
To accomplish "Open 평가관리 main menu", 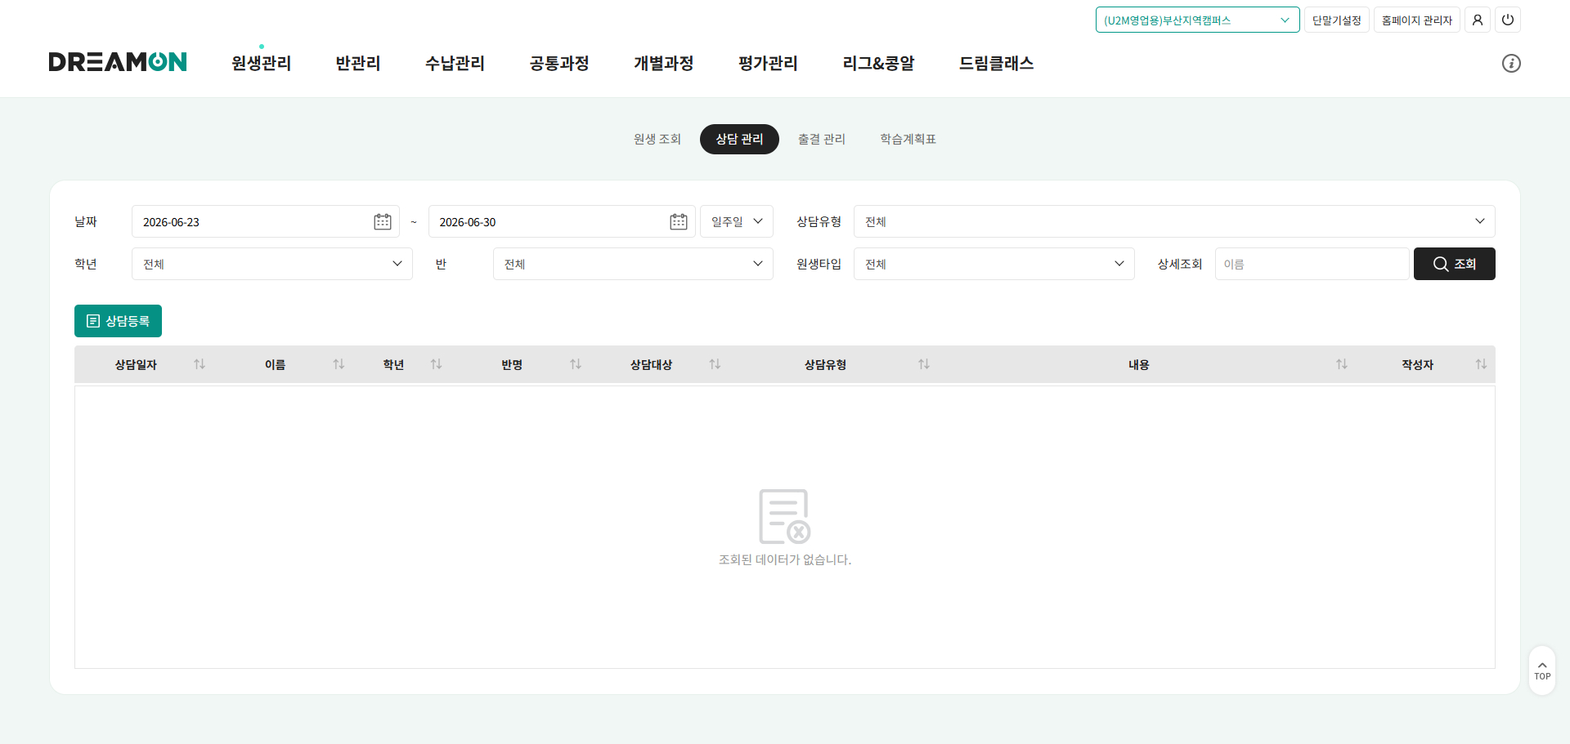I will pos(768,63).
